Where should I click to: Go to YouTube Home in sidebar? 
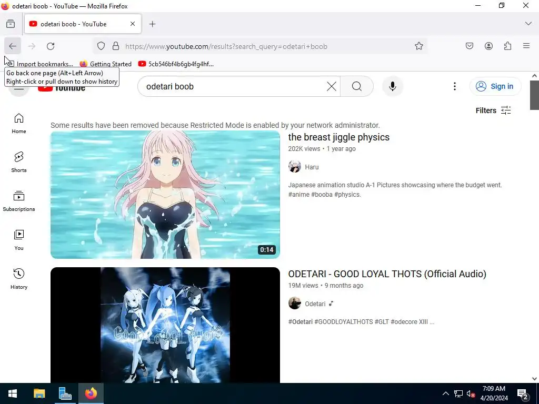19,123
